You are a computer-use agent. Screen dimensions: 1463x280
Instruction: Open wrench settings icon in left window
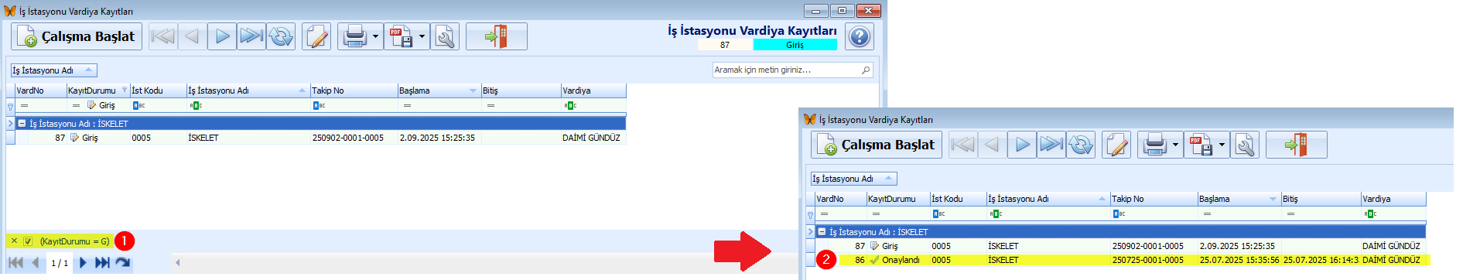pyautogui.click(x=445, y=36)
